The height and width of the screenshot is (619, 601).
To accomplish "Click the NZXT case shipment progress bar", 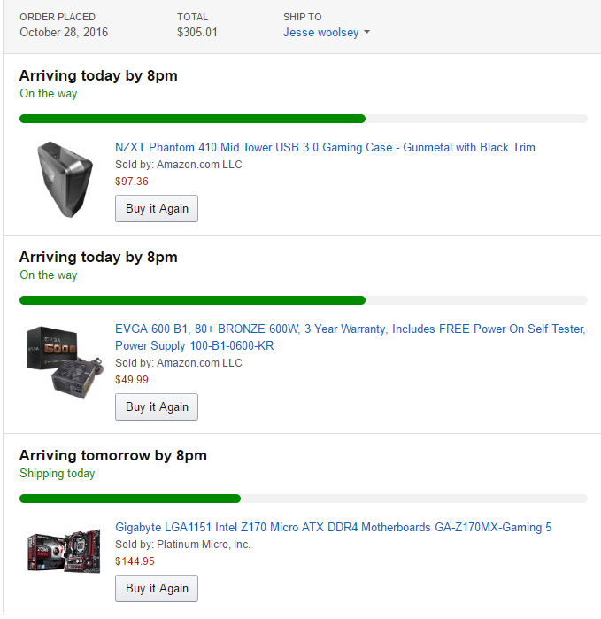I will coord(303,119).
